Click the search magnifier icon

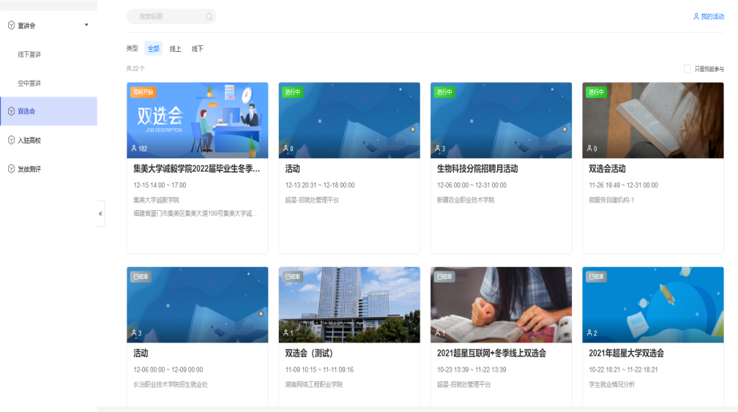pyautogui.click(x=209, y=17)
